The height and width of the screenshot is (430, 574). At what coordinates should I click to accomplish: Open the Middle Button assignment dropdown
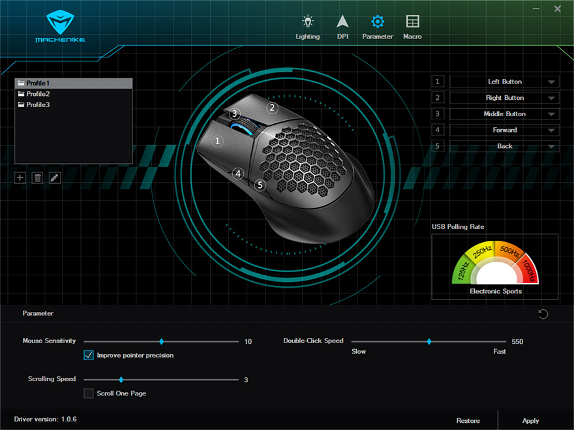pyautogui.click(x=504, y=114)
